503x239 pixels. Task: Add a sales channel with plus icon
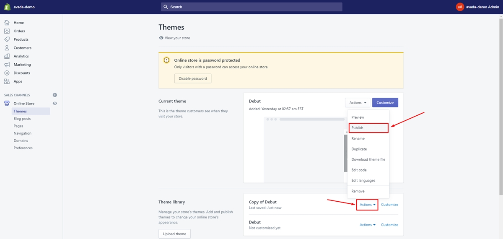tap(55, 95)
